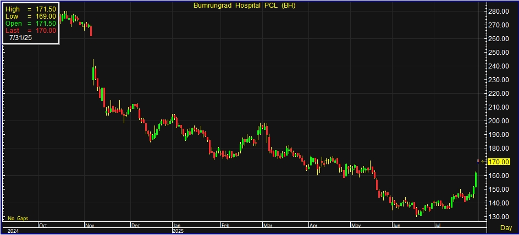
Task: Click the 210.00 price axis label
Action: [x=499, y=107]
